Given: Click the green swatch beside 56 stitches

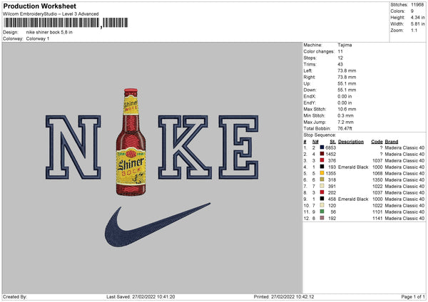Looking at the screenshot, I should pos(322,212).
